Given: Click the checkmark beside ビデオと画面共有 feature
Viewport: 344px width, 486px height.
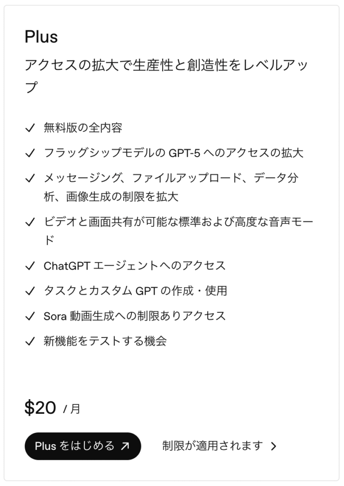Looking at the screenshot, I should click(30, 222).
